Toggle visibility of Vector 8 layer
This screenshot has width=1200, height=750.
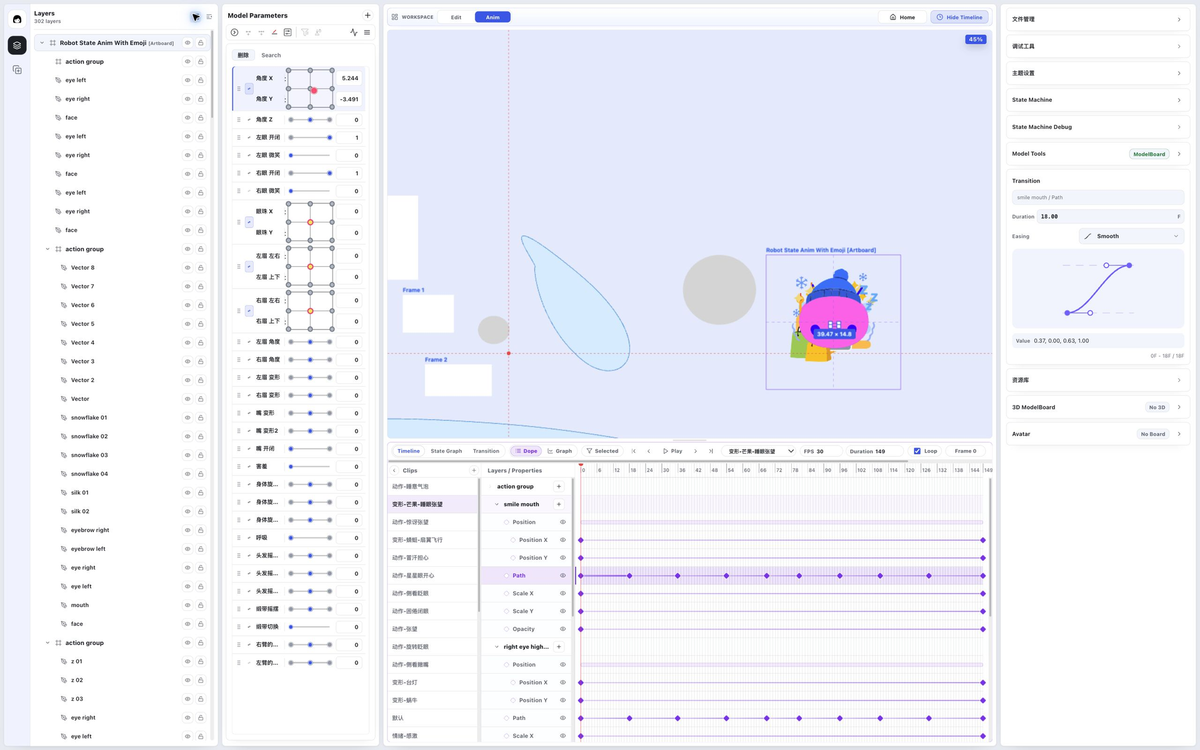[x=187, y=267]
